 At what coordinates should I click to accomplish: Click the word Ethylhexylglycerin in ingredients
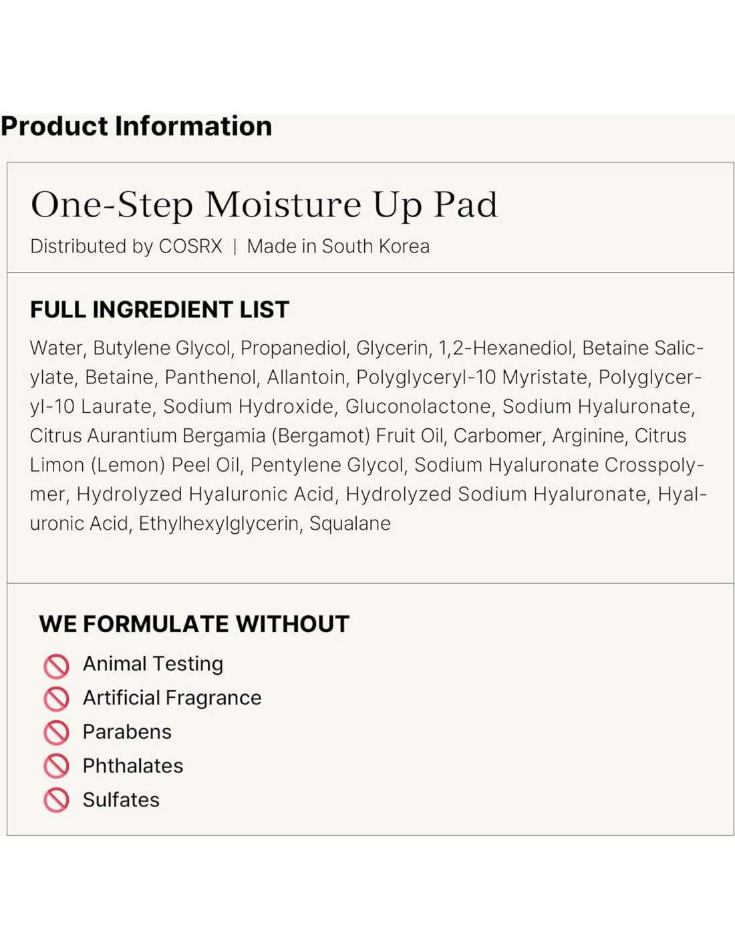pos(218,524)
